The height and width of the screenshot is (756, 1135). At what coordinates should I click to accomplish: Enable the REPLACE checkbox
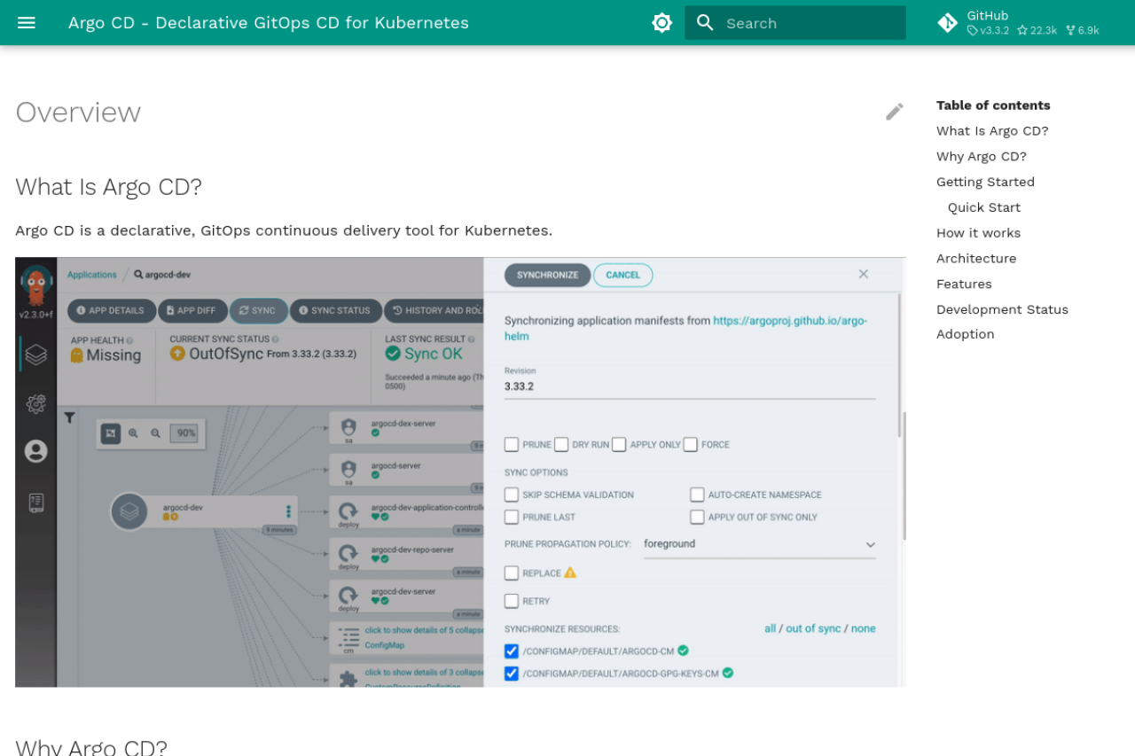tap(512, 573)
